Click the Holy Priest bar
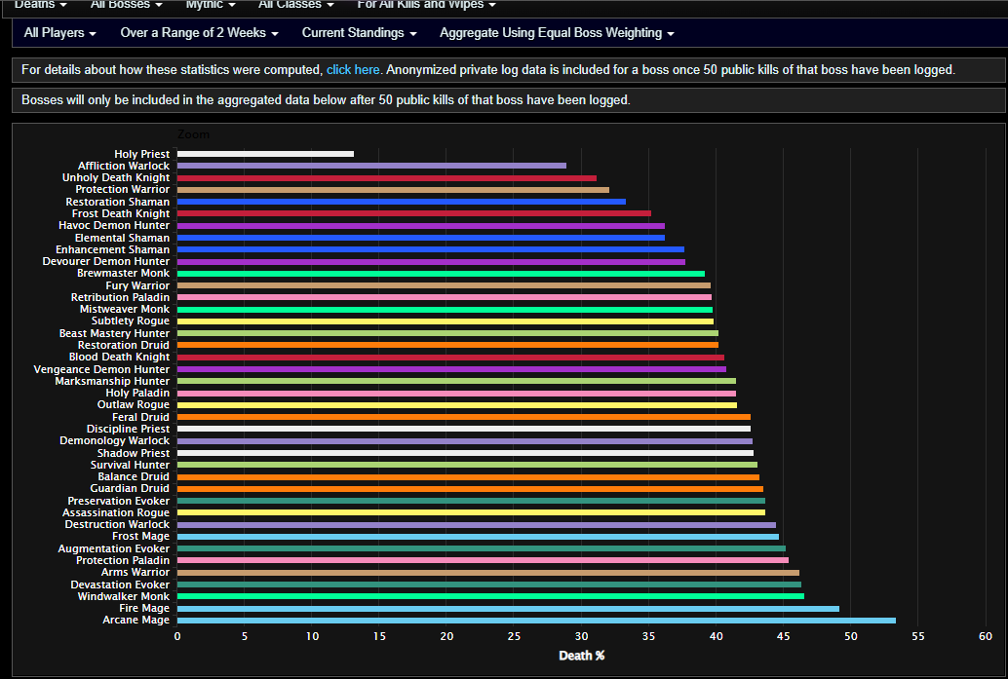The image size is (1008, 679). (265, 154)
